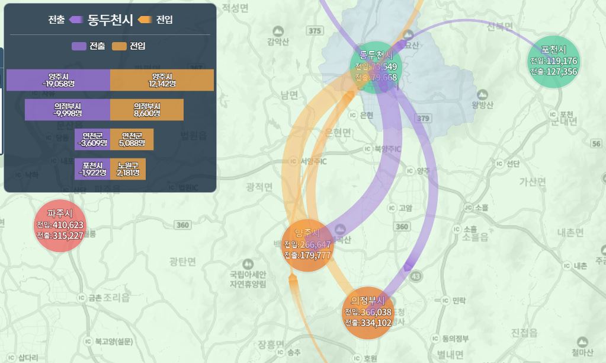Click the 동두천시 green city circle
Viewport: 606px width, 363px height.
click(376, 67)
